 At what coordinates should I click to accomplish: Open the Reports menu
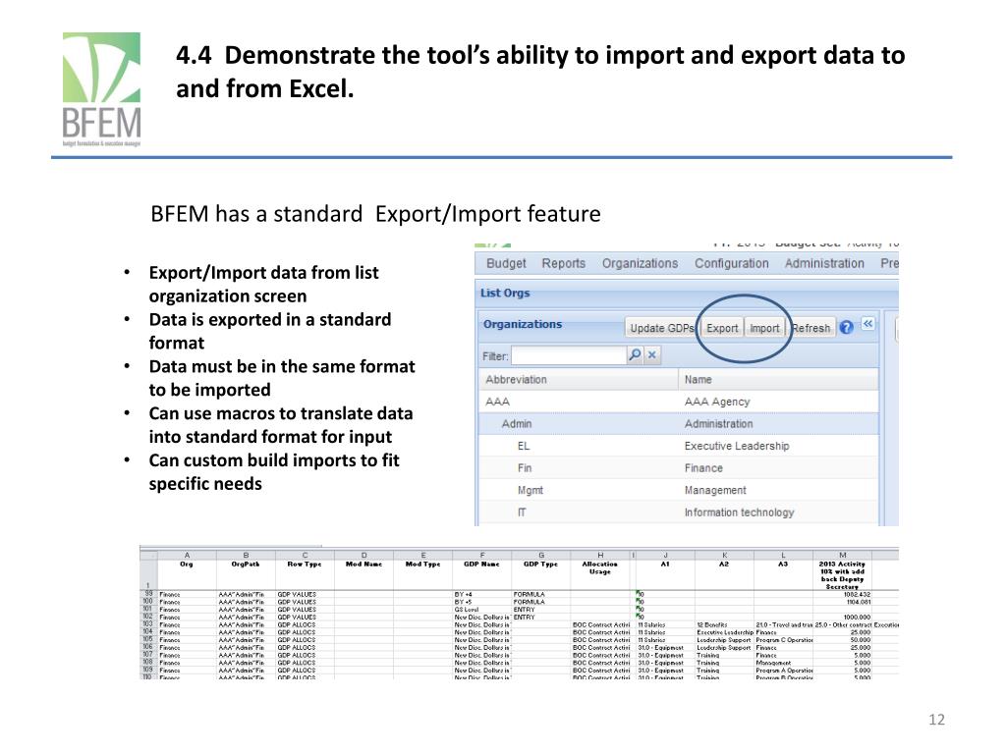coord(563,263)
